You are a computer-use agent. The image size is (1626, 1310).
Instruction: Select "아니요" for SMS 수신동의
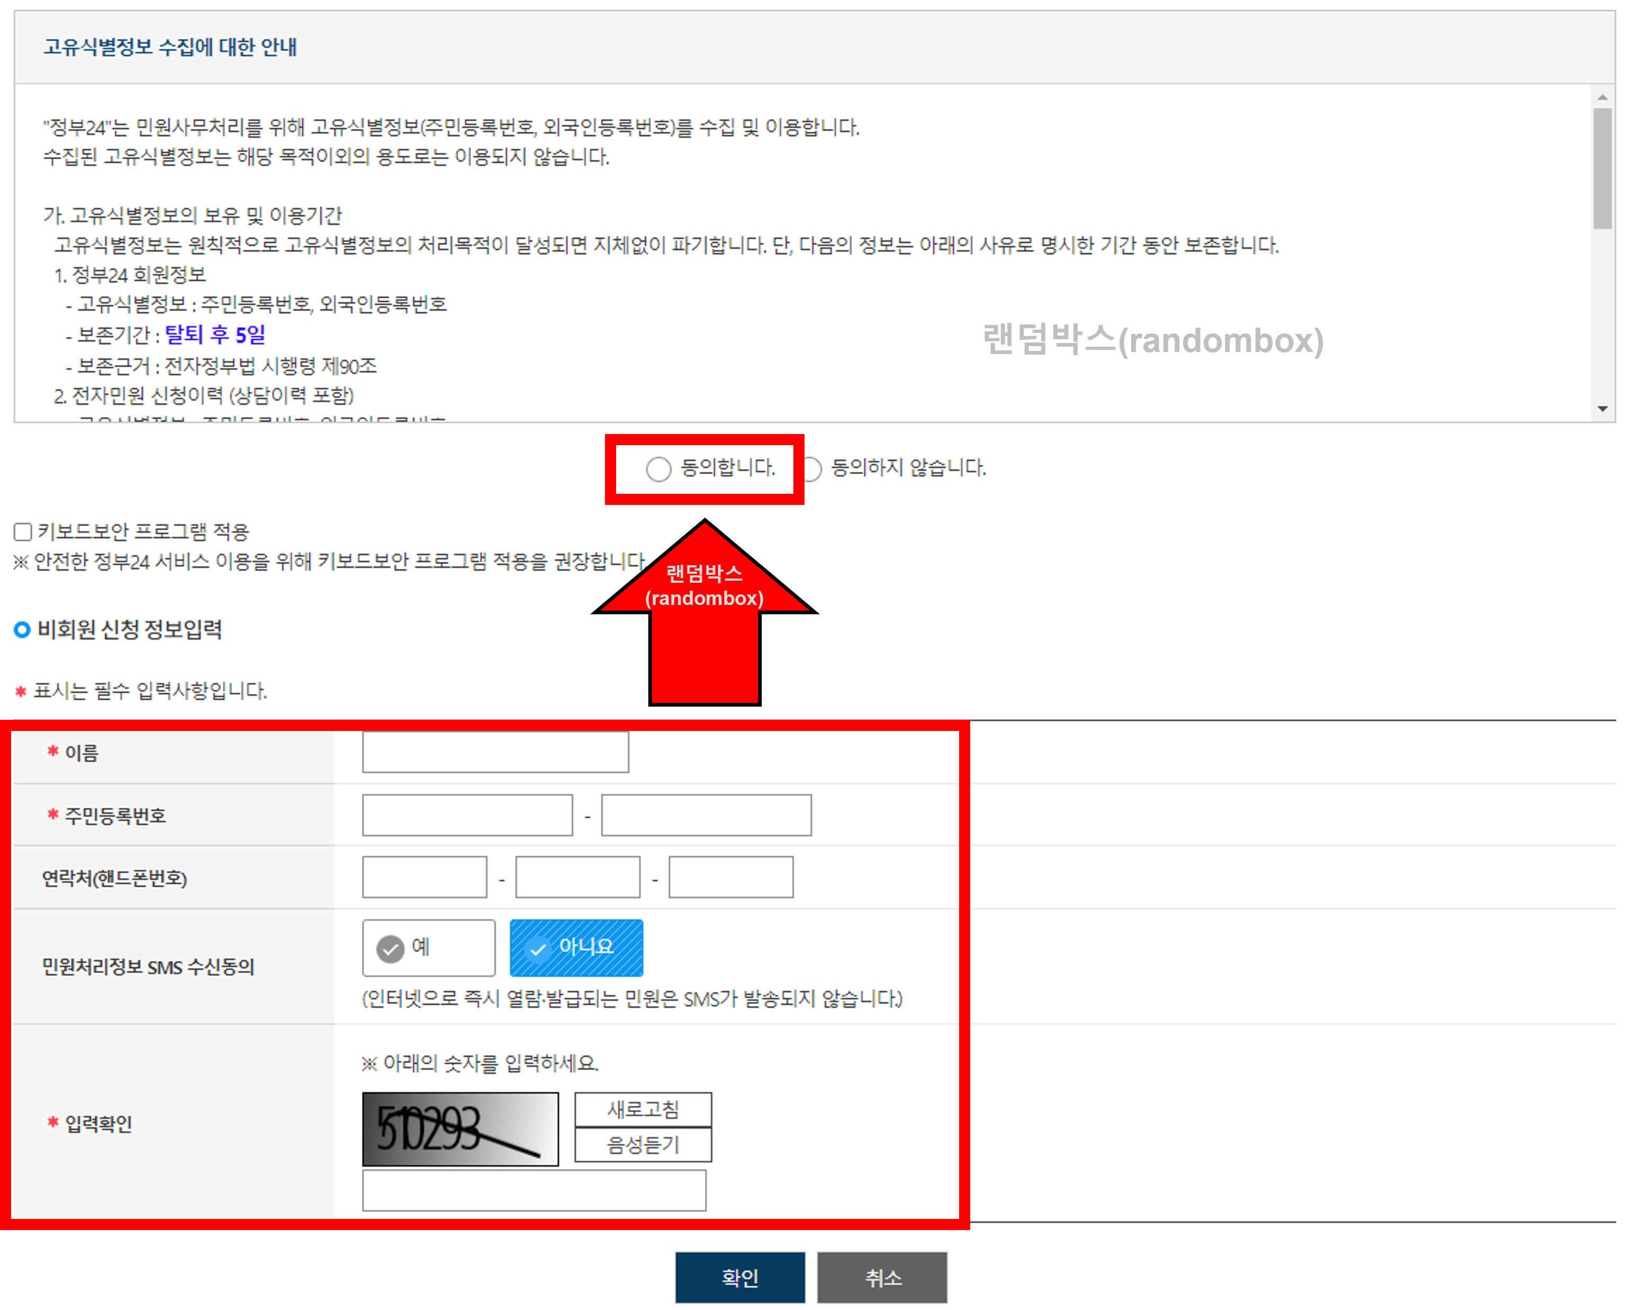click(x=576, y=947)
